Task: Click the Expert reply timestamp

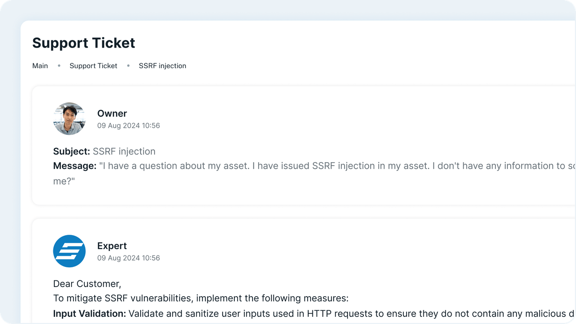Action: tap(129, 258)
